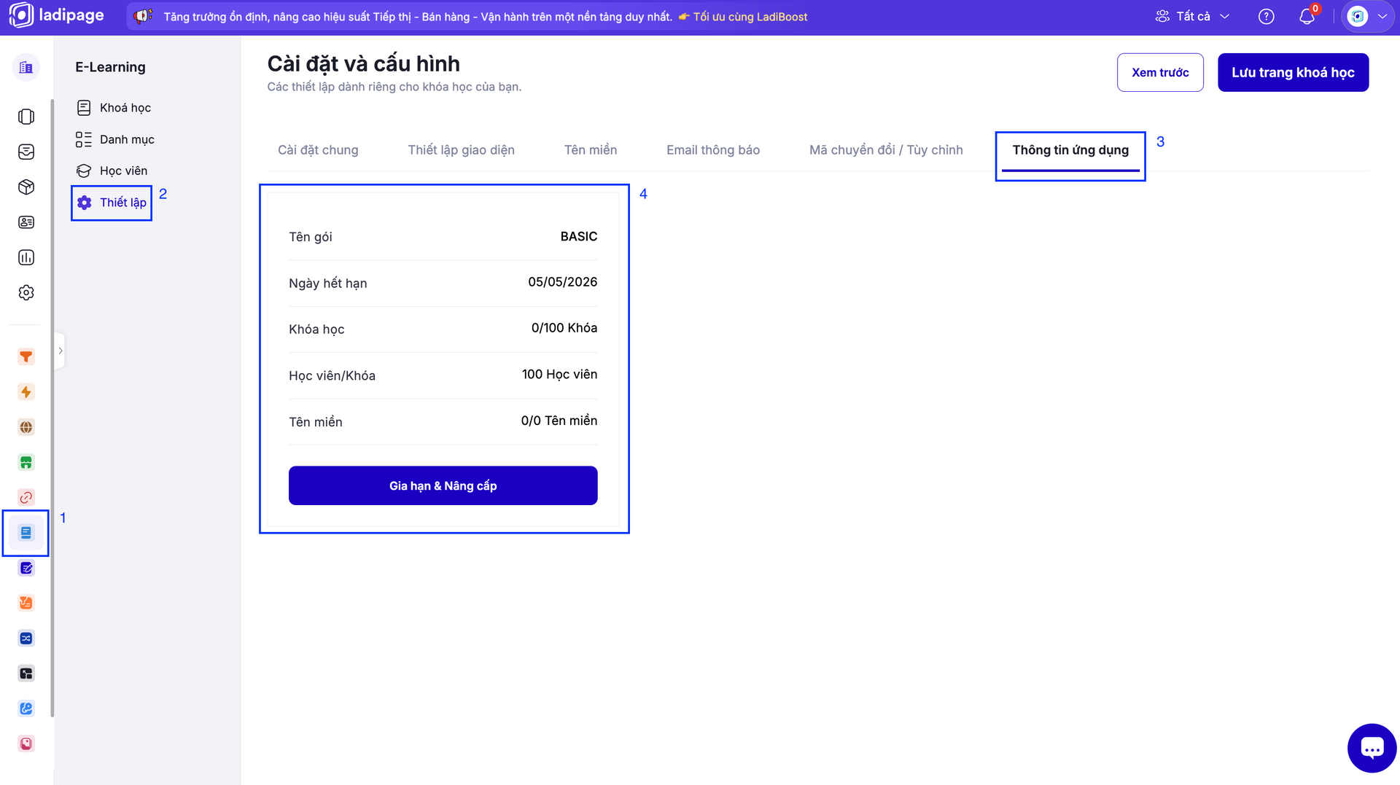Screen dimensions: 1400x785
Task: Open the red link app icon
Action: click(x=26, y=498)
